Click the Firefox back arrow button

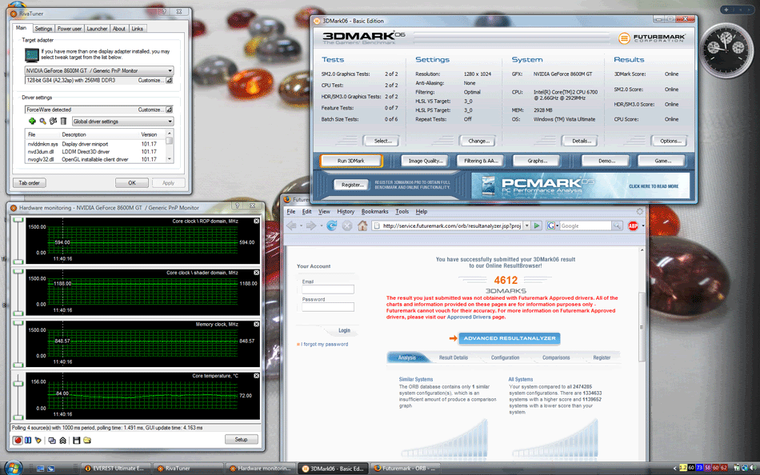pos(292,226)
